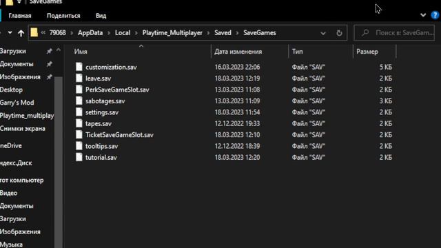Screen dimensions: 441x248
Task: Click the customization.sav file name
Action: pyautogui.click(x=111, y=68)
